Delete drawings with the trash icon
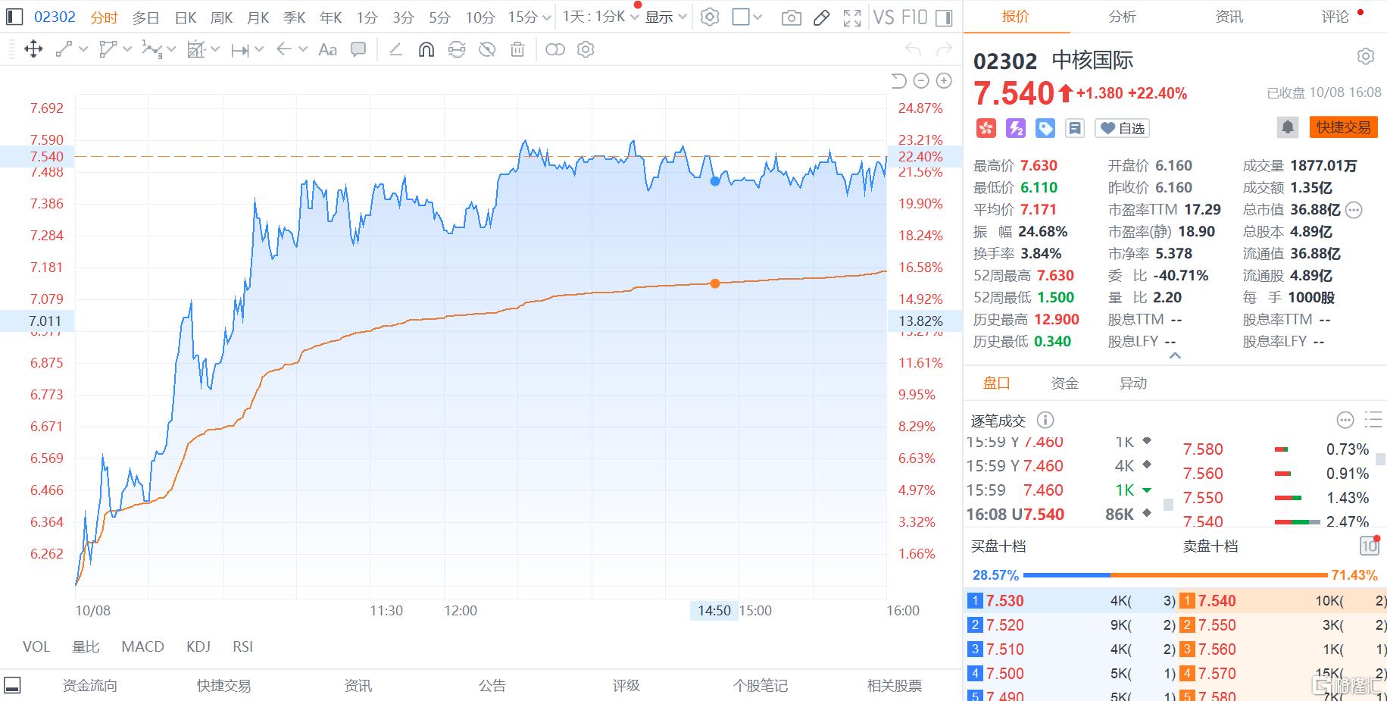Viewport: 1387px width, 701px height. [x=517, y=50]
